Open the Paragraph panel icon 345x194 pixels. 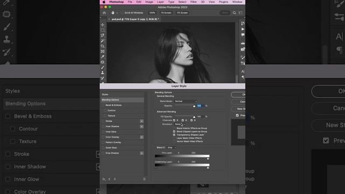coord(243,77)
